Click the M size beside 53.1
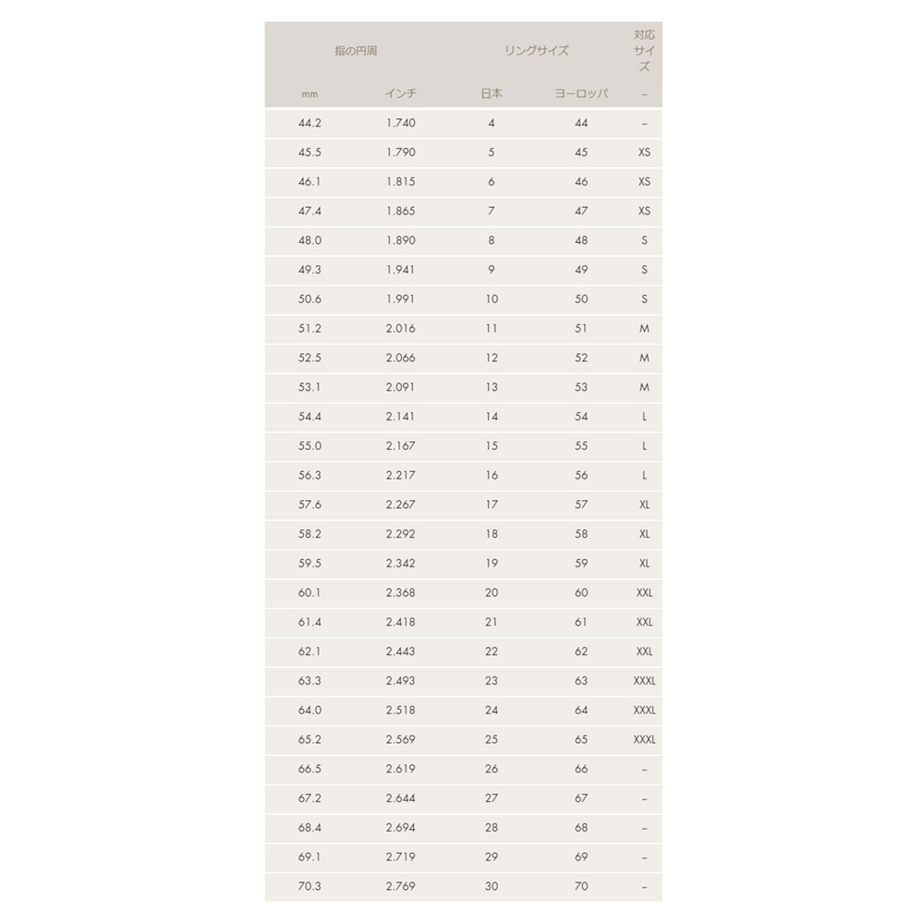 (644, 388)
